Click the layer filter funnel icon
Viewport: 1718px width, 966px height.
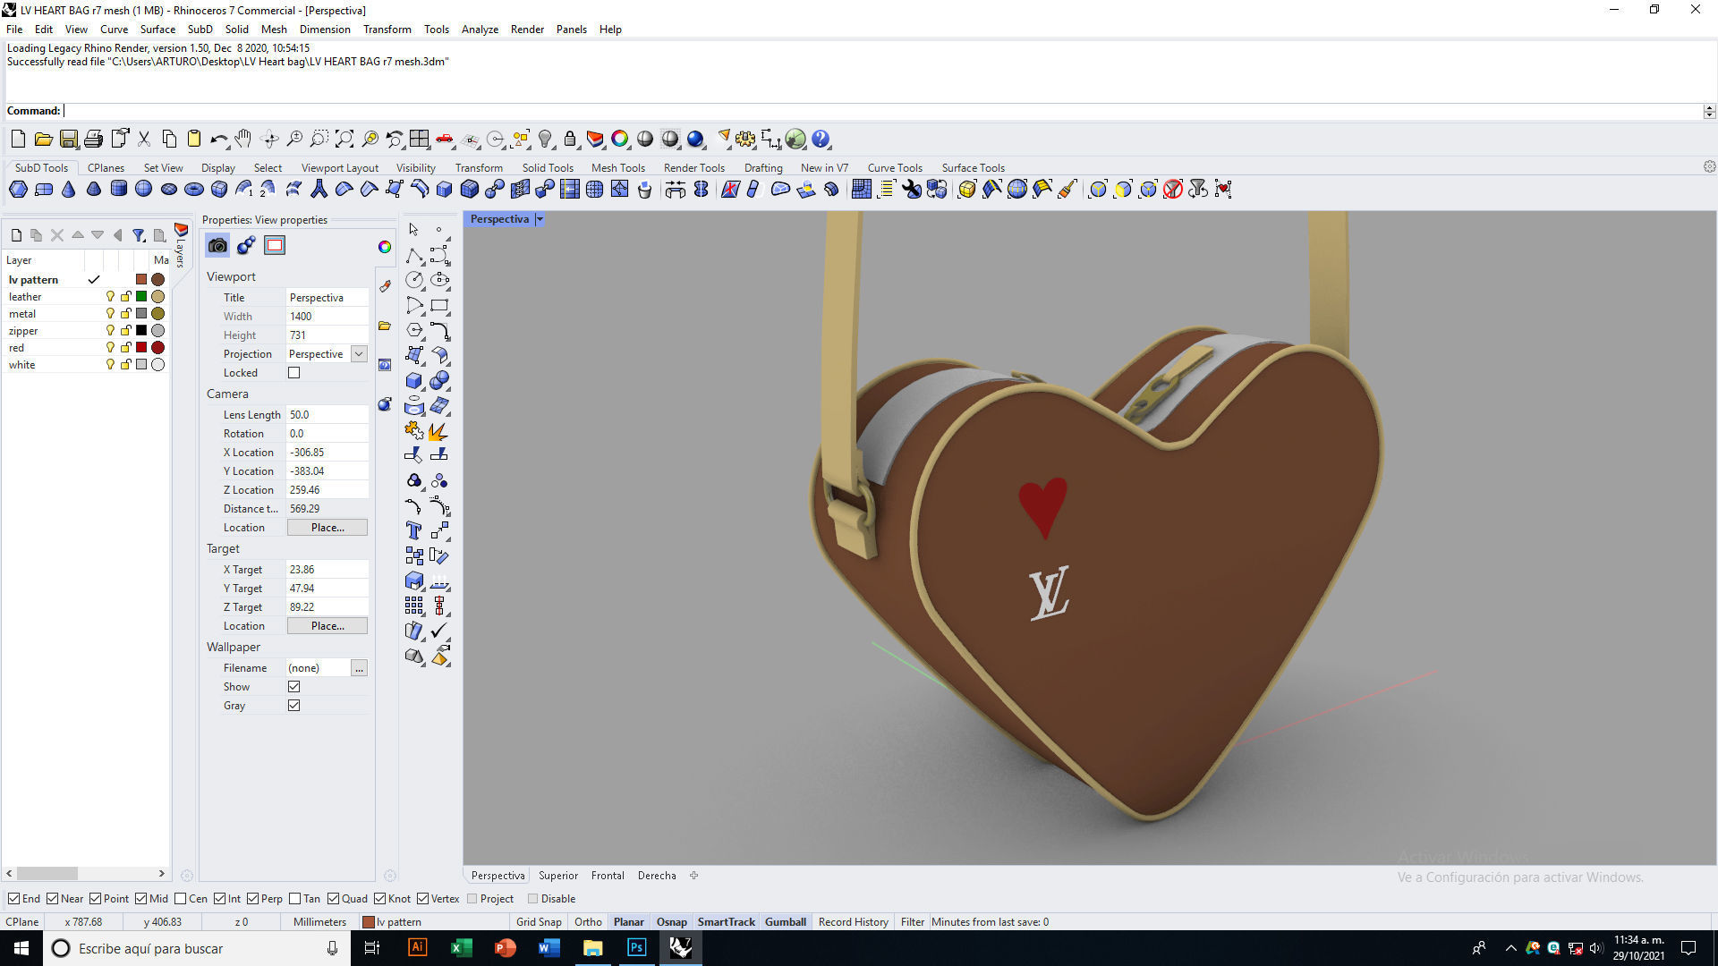coord(139,235)
